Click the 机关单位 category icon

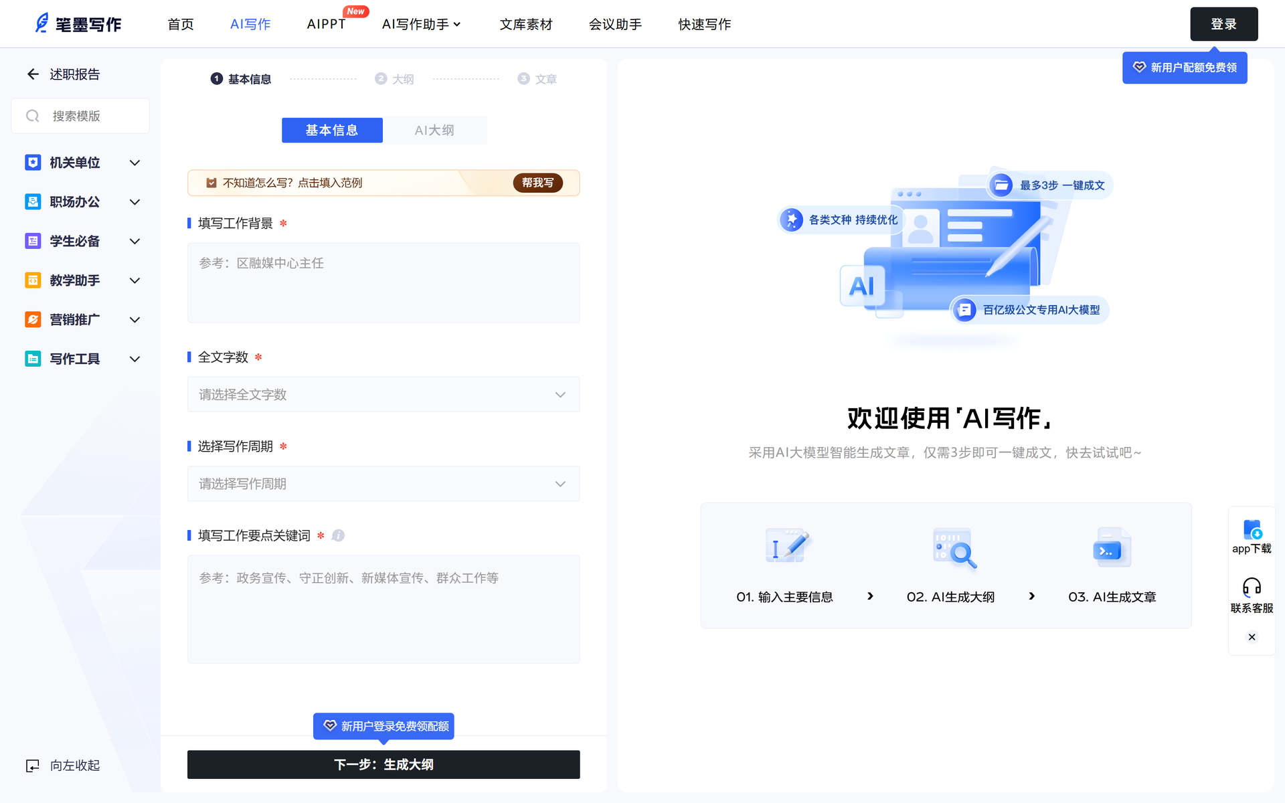coord(33,163)
